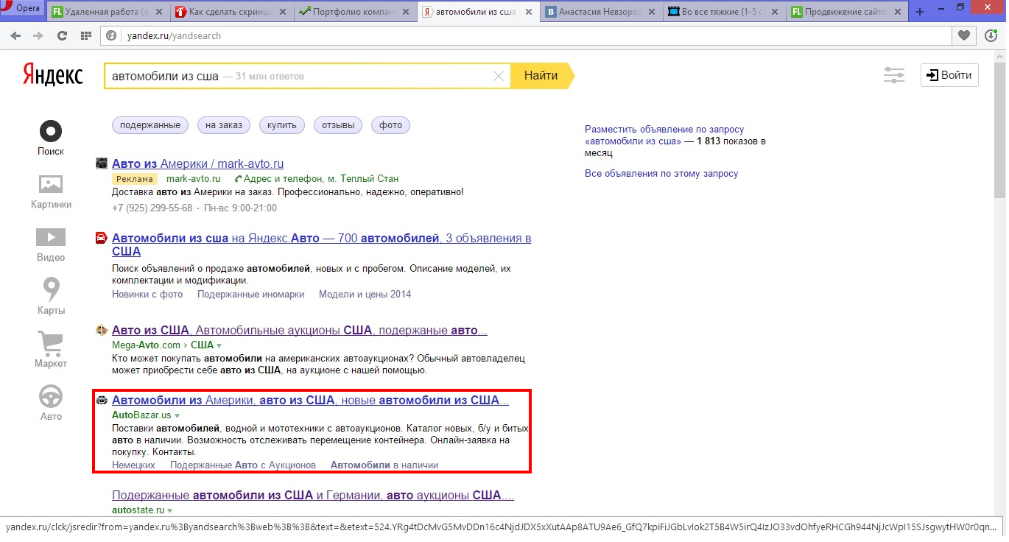1009x542 pixels.
Task: Open the Opera main menu
Action: point(22,9)
